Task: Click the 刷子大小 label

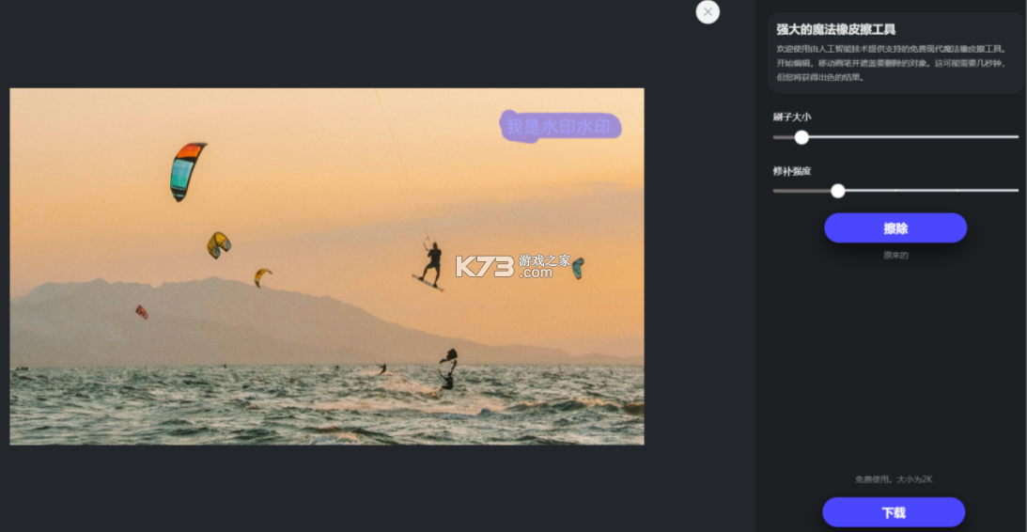Action: click(792, 117)
